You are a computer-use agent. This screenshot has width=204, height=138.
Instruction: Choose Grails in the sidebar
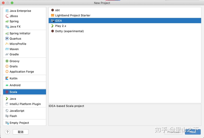(24, 66)
